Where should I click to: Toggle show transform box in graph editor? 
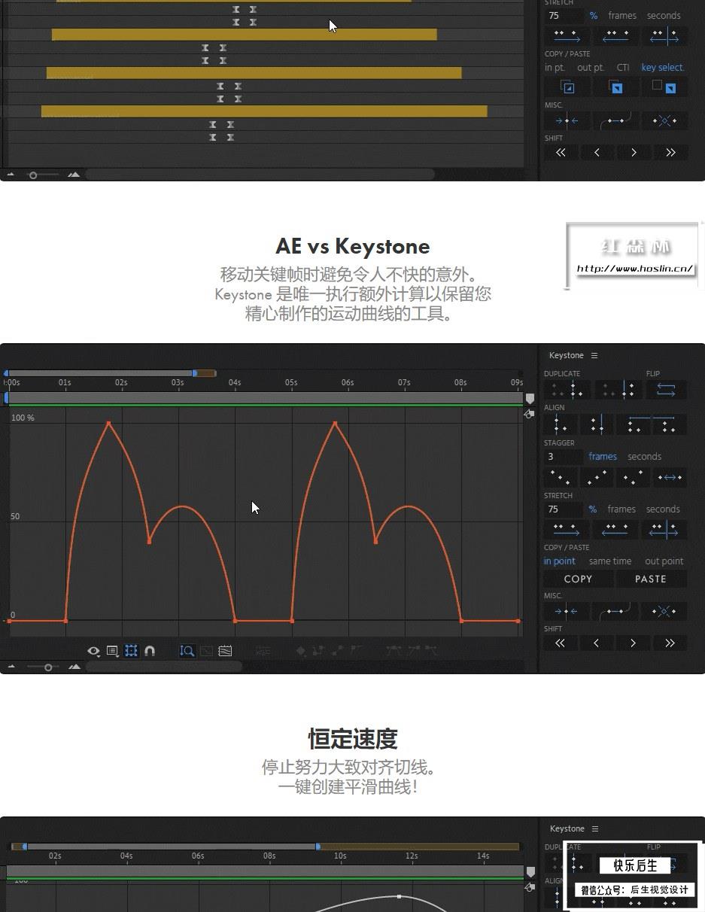(131, 651)
